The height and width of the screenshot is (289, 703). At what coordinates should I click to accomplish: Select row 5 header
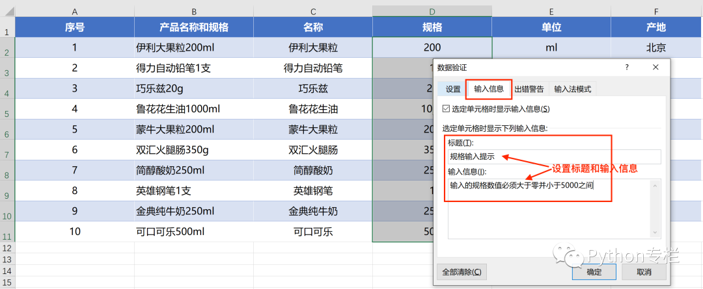point(7,109)
